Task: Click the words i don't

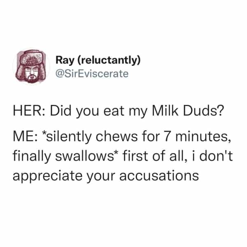Action: (212, 156)
